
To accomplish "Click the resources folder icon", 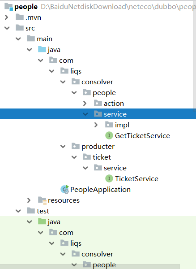I will point(42,200).
